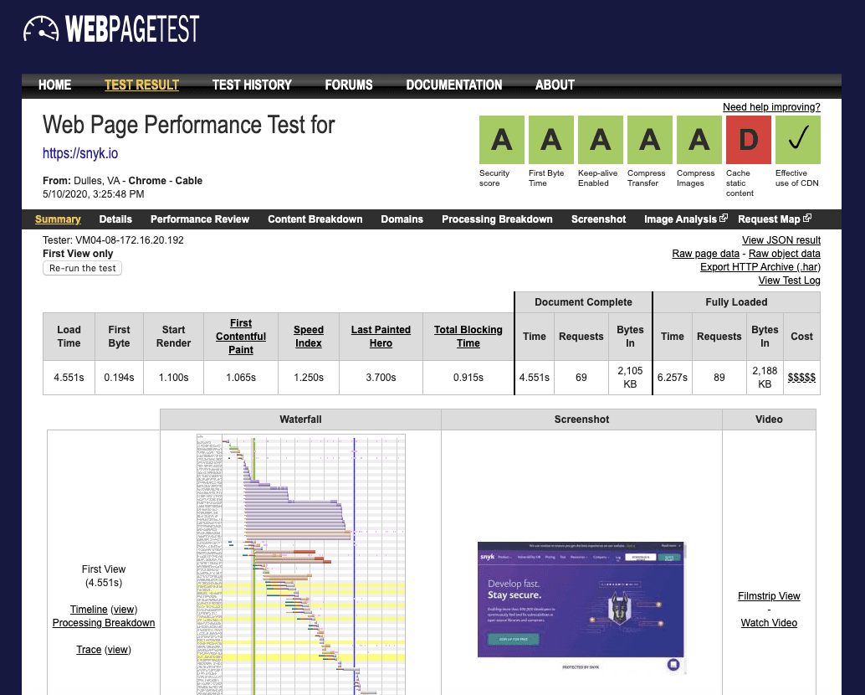The image size is (865, 695).
Task: Click the First Contentful Paint column header link
Action: pos(241,336)
